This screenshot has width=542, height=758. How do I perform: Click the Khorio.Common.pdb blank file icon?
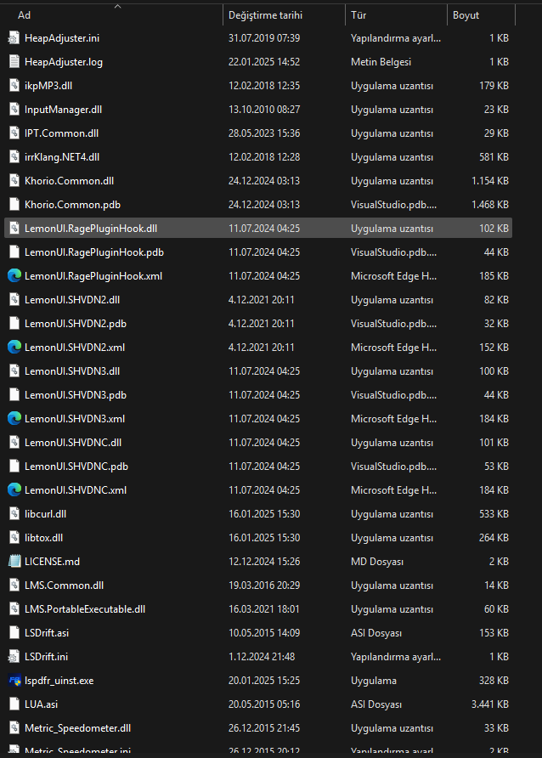tap(14, 205)
